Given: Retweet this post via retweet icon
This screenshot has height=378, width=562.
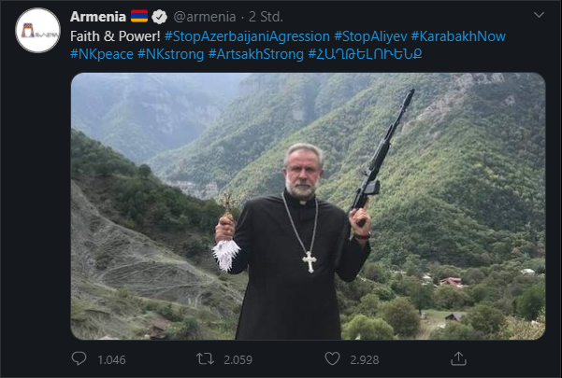Looking at the screenshot, I should [206, 358].
